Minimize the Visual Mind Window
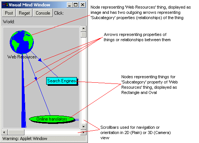The image size is (199, 143). 69,5
